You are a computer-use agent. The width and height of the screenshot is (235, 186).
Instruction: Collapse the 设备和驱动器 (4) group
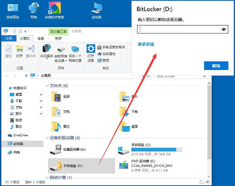(x=47, y=138)
